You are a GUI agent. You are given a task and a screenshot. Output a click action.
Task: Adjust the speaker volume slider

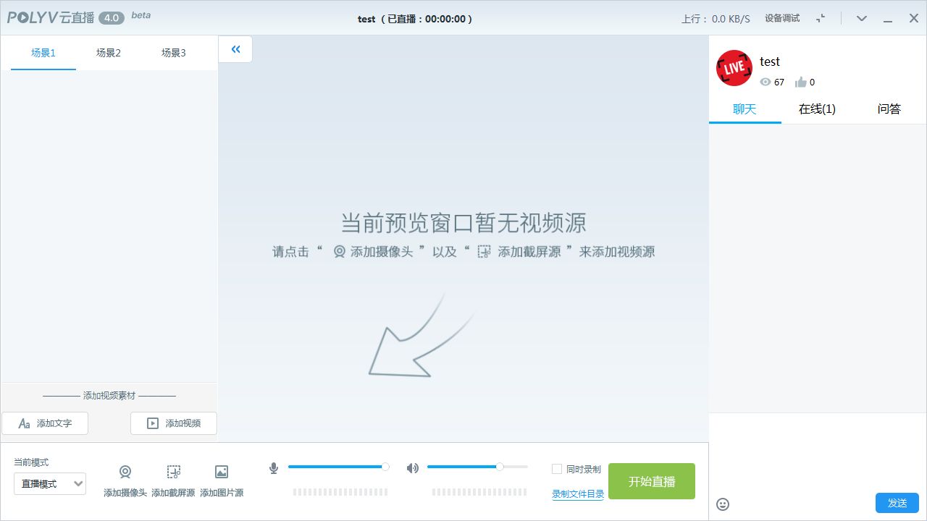pos(477,467)
